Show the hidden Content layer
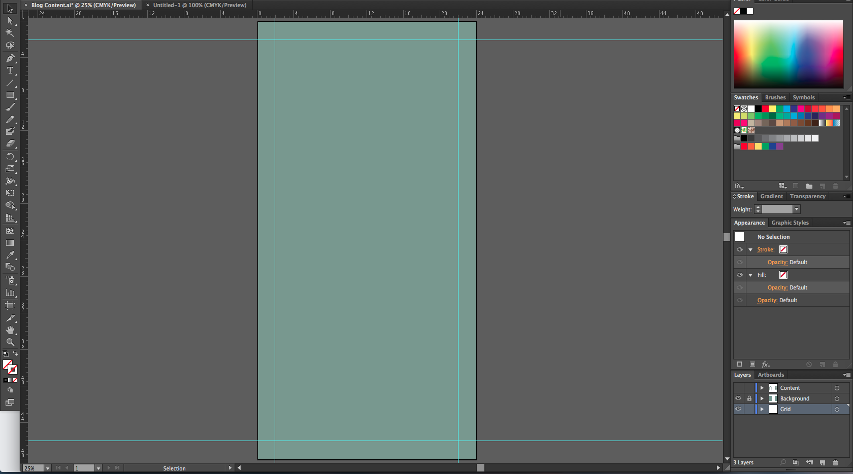The width and height of the screenshot is (853, 474). [738, 388]
